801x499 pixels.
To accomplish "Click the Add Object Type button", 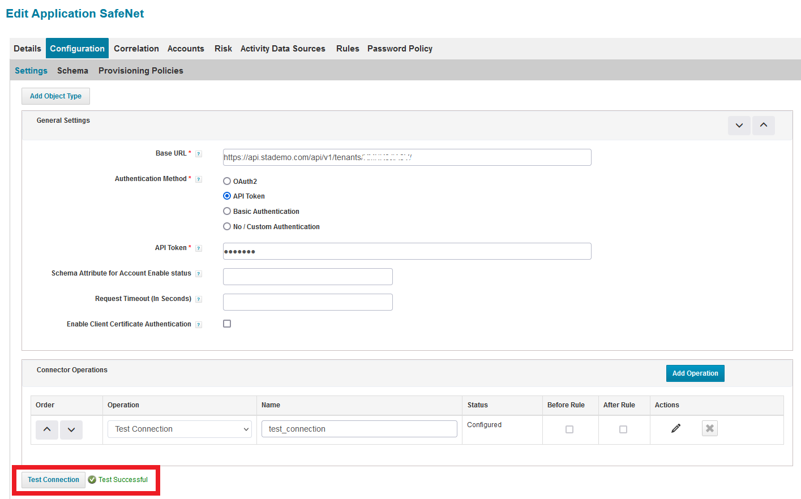I will pyautogui.click(x=55, y=96).
